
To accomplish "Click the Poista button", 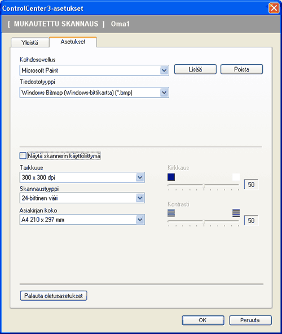I will point(242,69).
